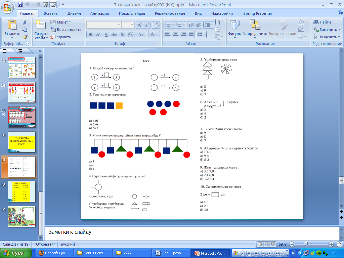Open 5555 folder in taskbar

[x=132, y=253]
